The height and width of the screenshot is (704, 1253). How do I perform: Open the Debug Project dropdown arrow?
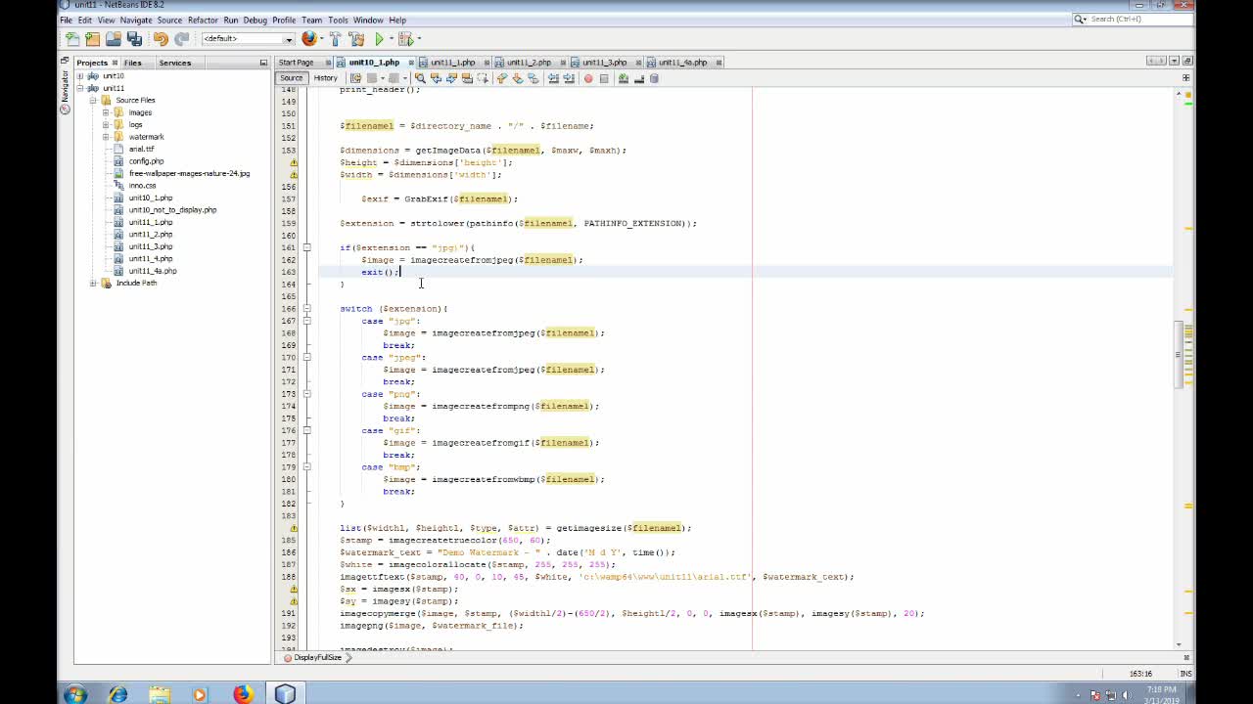[x=418, y=39]
